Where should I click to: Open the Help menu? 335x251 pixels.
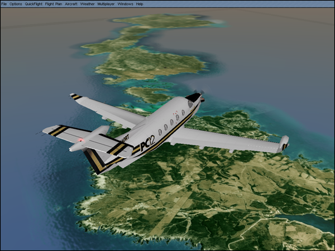(140, 4)
